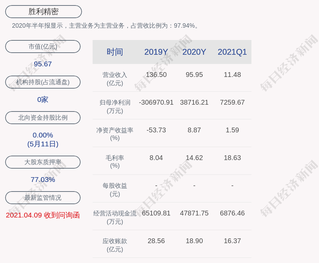319x263 pixels.
Task: Click the 每股收益 (元) row label
Action: point(115,190)
